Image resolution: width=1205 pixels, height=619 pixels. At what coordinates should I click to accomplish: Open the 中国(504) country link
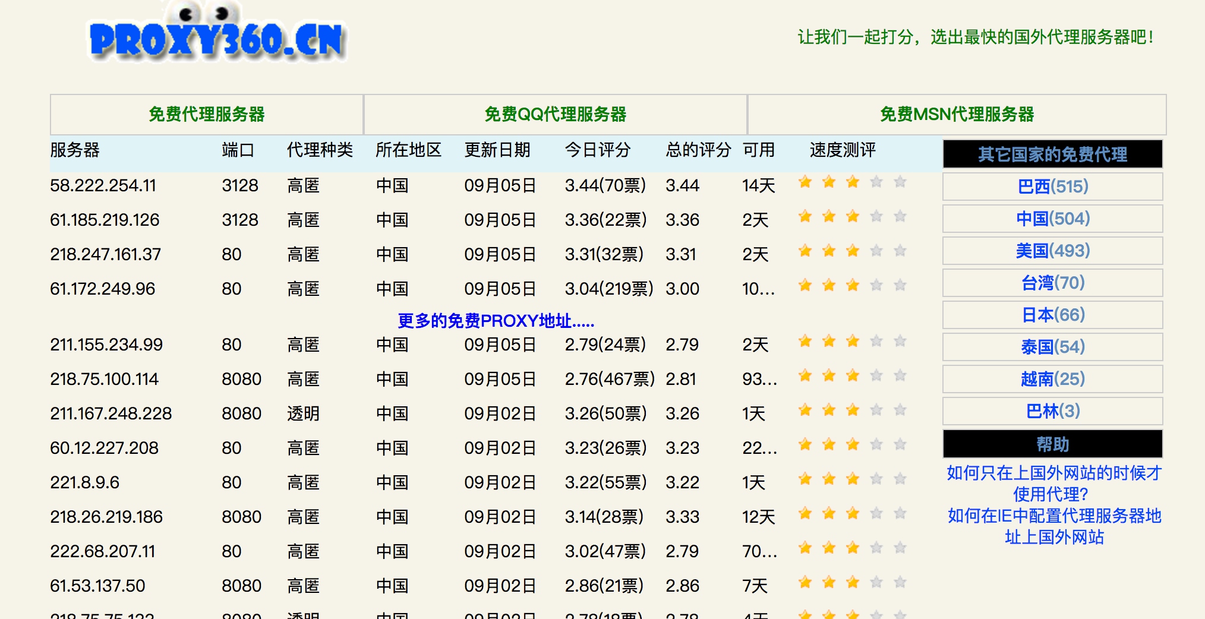(x=1053, y=219)
